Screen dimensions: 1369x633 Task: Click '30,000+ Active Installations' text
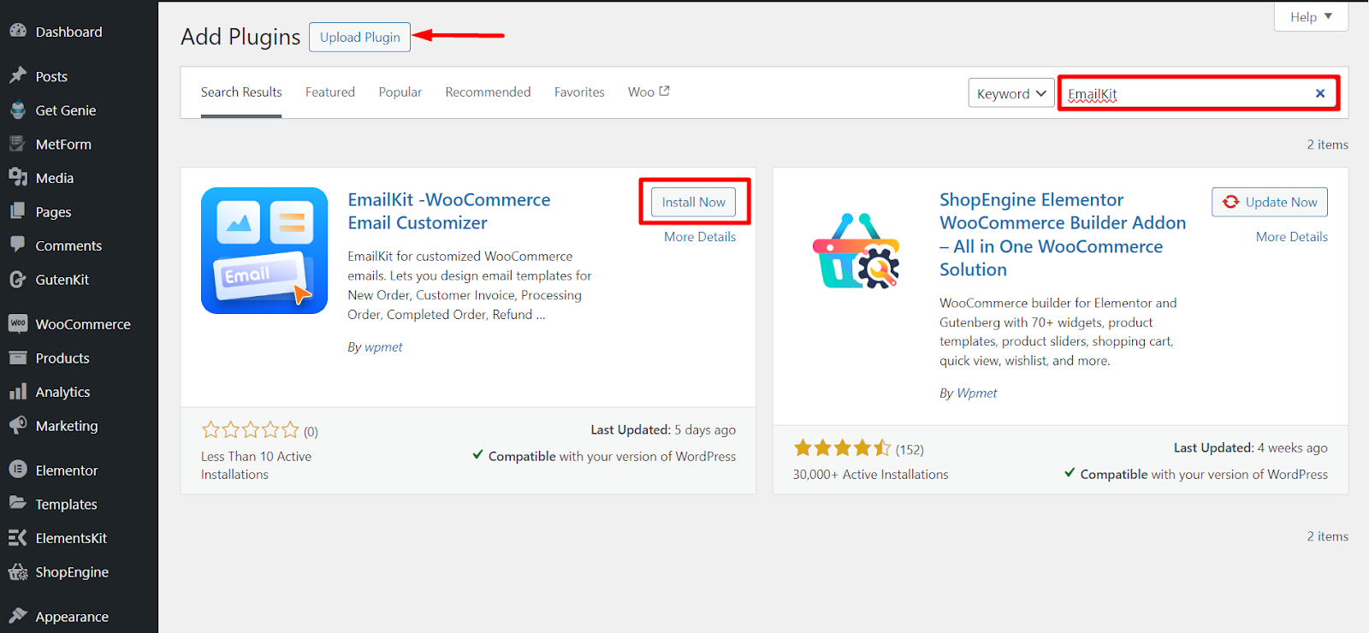pyautogui.click(x=870, y=475)
